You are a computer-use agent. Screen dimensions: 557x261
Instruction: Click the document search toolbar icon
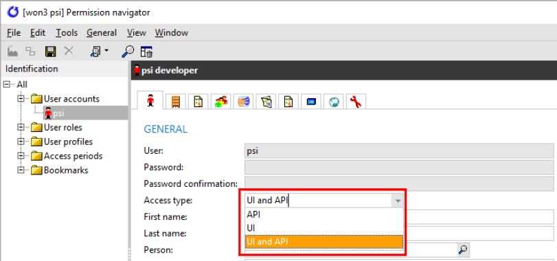click(95, 52)
